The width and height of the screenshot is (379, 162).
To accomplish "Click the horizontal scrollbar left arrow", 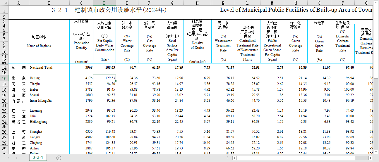I will [234, 158].
